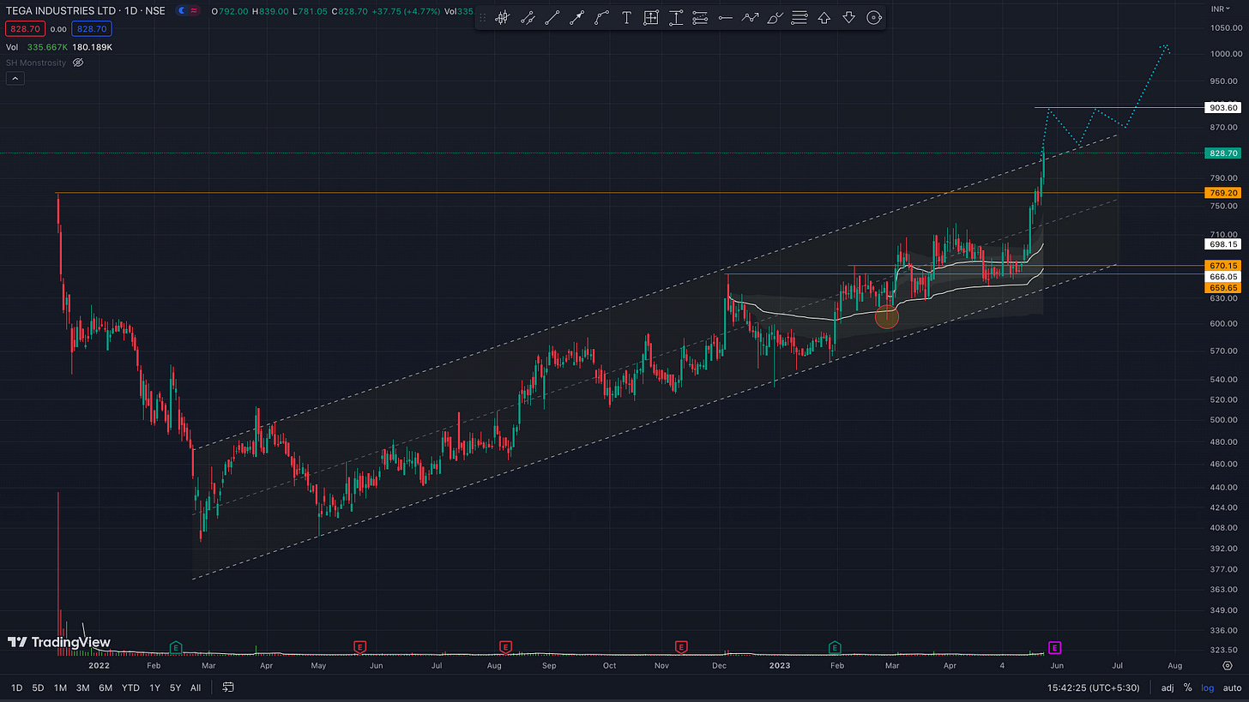Viewport: 1249px width, 702px height.
Task: Switch to the YTD time range
Action: coord(130,687)
